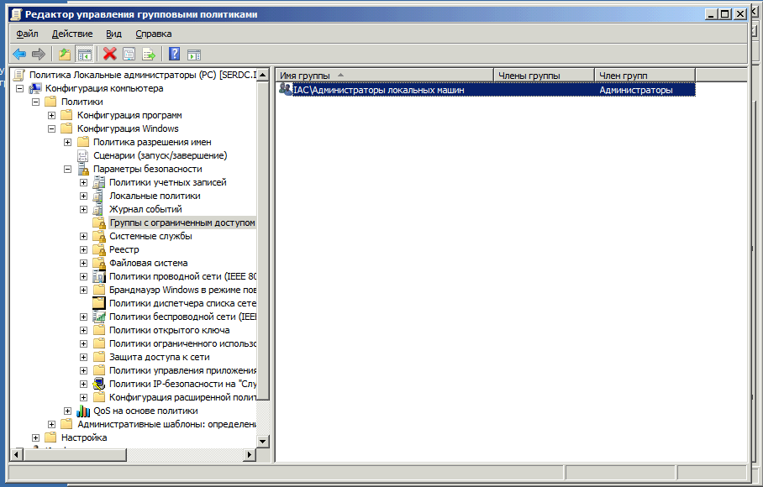Open Help via question mark icon
The width and height of the screenshot is (763, 487).
(174, 54)
